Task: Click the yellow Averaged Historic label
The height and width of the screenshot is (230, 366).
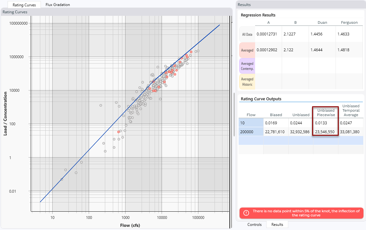Action: click(x=247, y=82)
